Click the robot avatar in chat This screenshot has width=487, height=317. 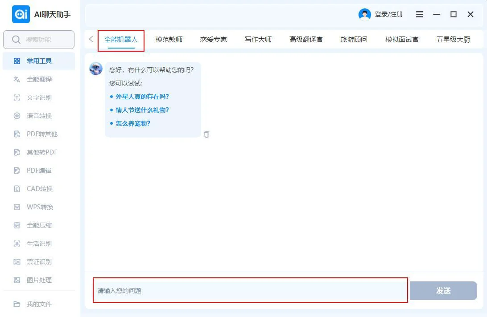96,69
